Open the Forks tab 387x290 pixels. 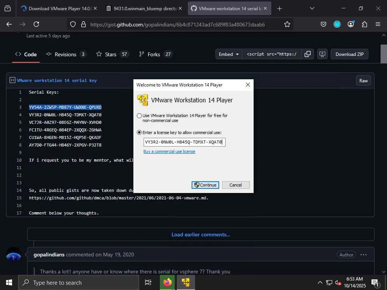155,54
